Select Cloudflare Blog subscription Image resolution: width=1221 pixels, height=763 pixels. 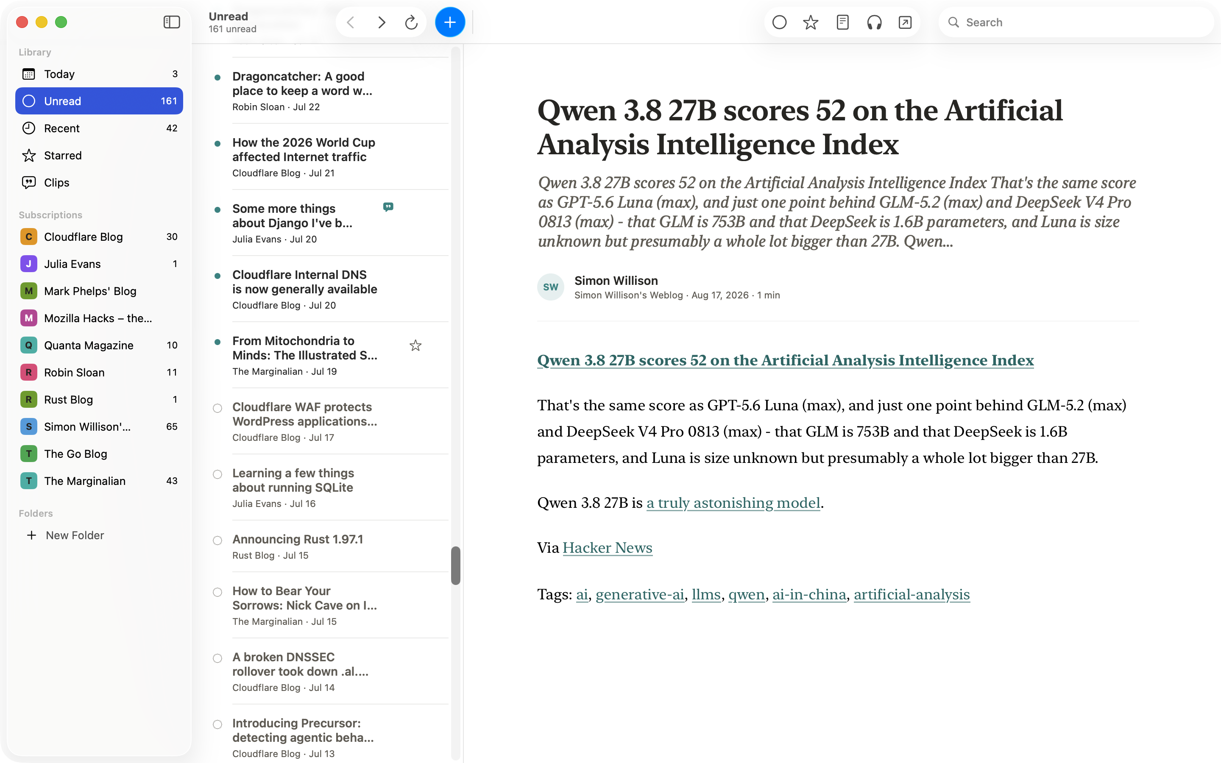point(99,237)
